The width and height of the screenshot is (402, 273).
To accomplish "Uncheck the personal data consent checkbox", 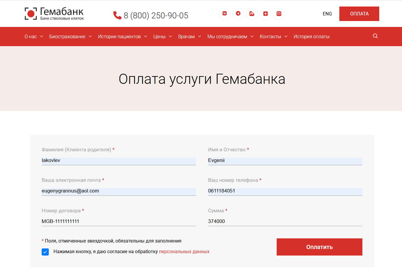I will 45,252.
